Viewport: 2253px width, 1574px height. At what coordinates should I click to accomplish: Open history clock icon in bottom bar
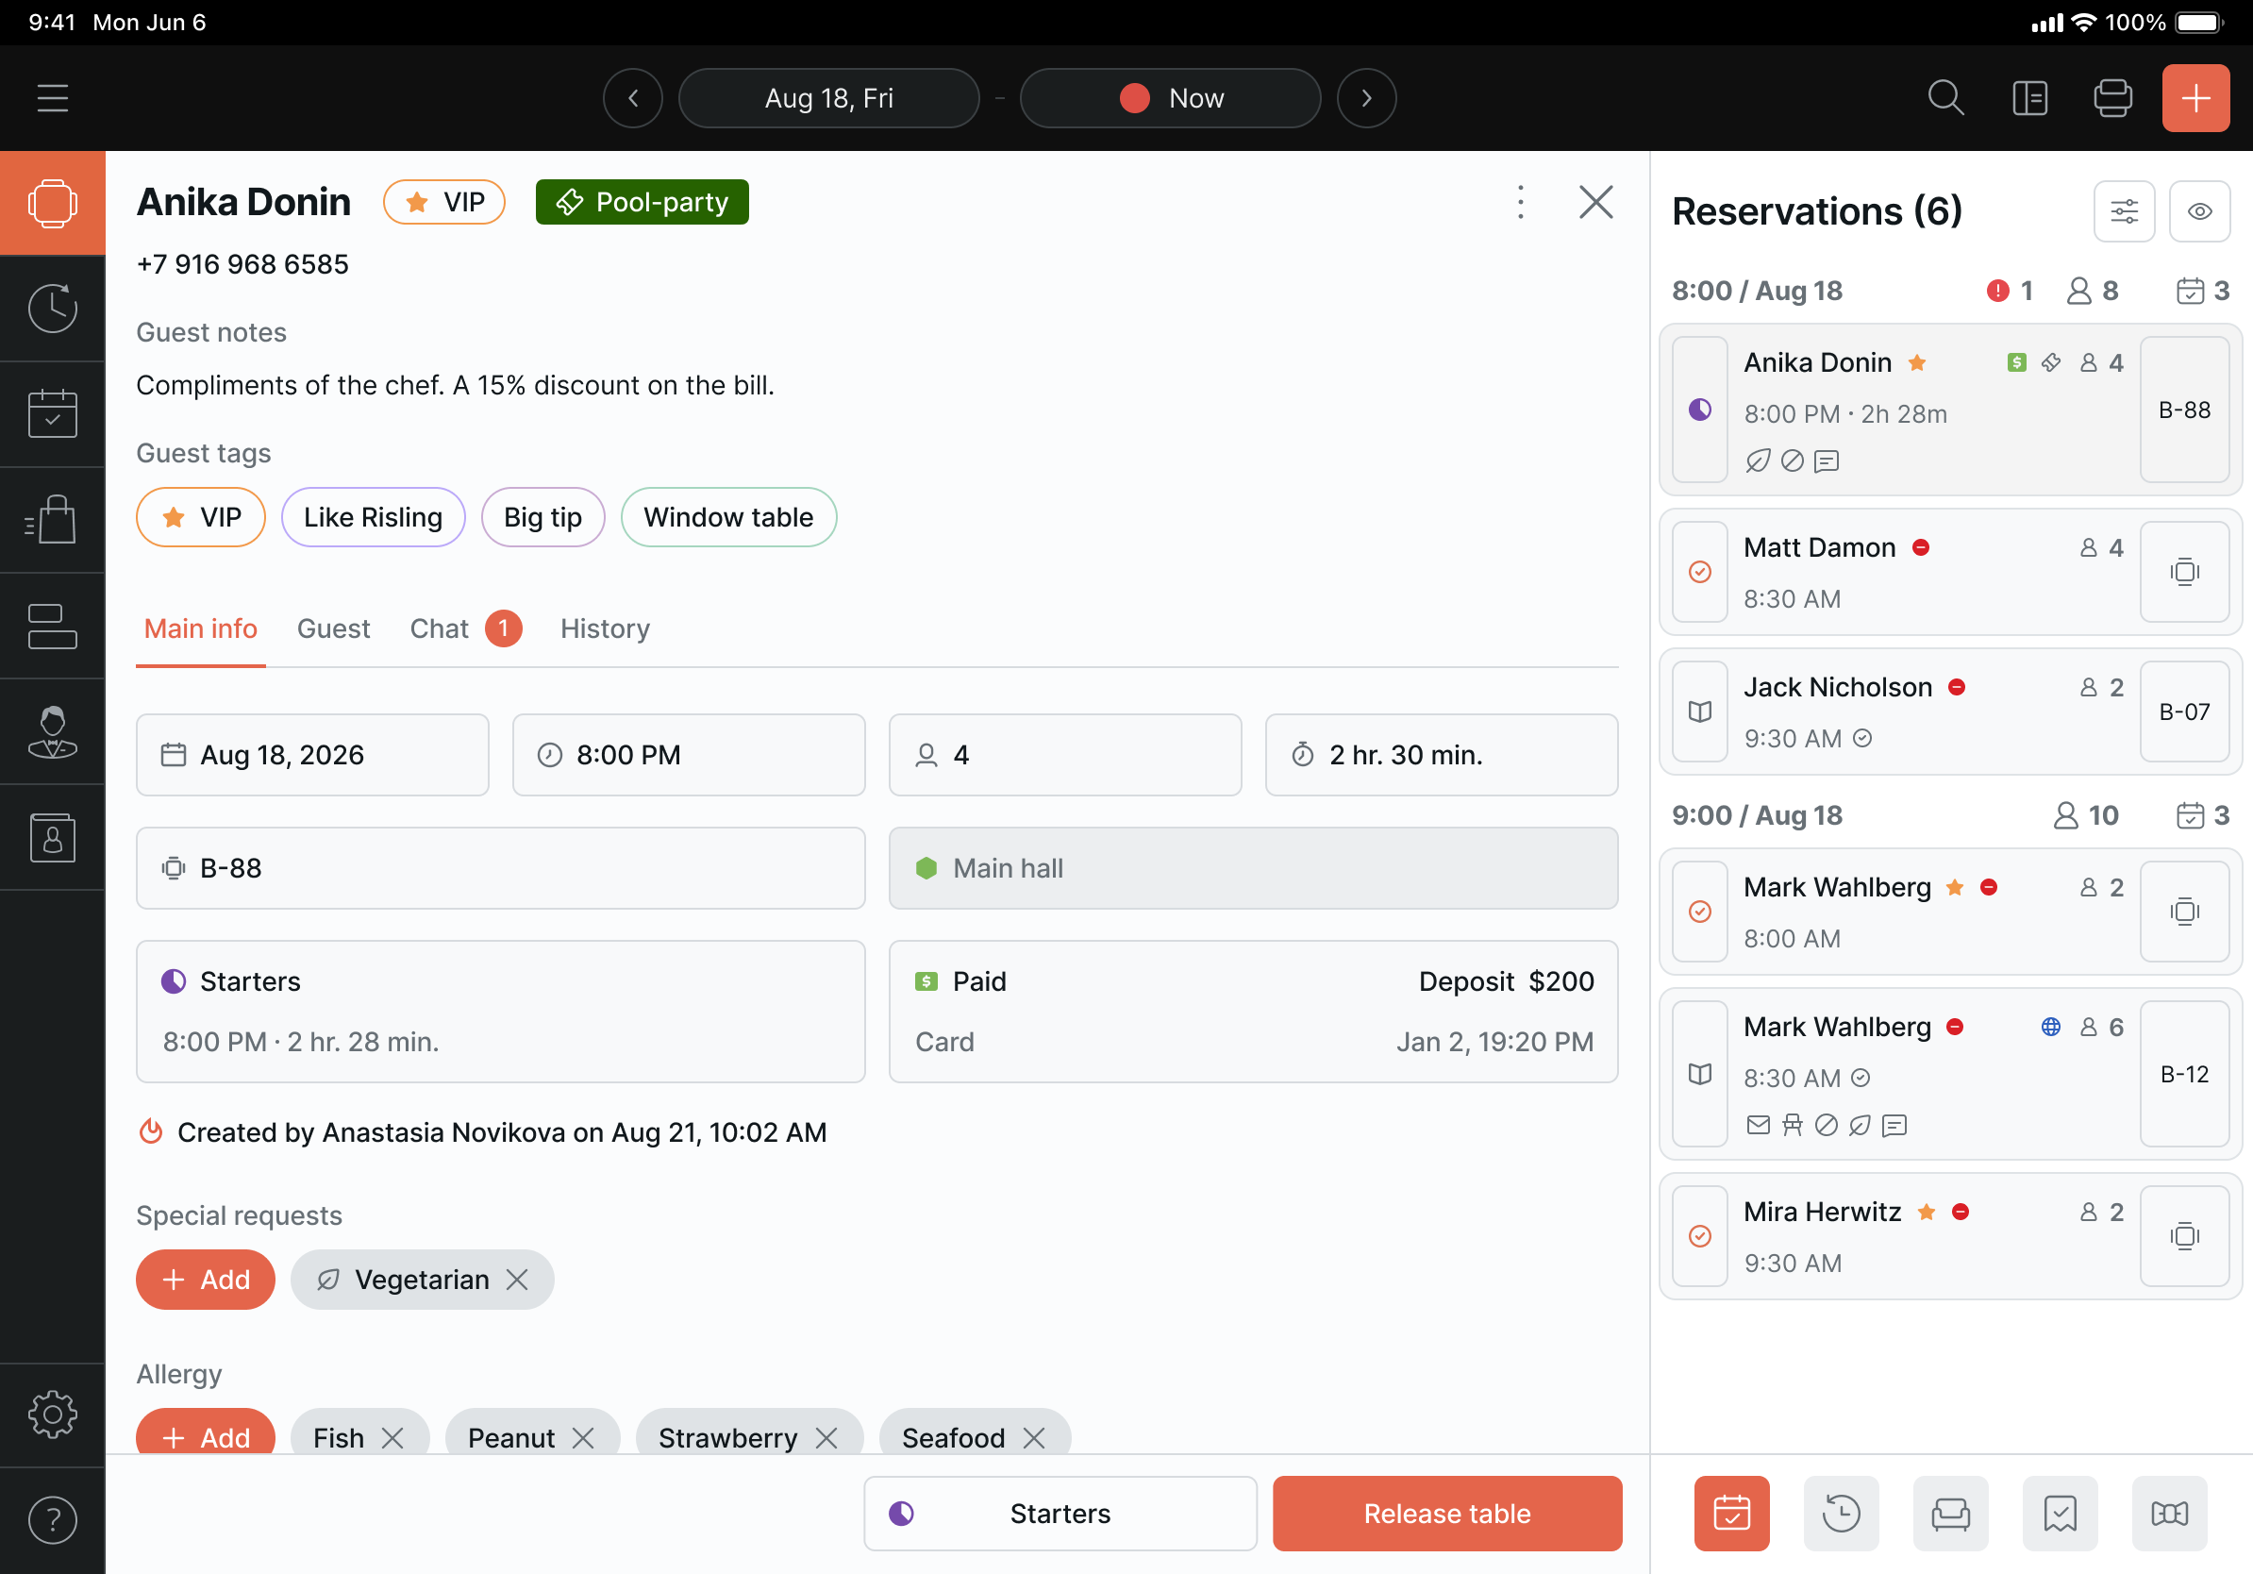click(1841, 1514)
